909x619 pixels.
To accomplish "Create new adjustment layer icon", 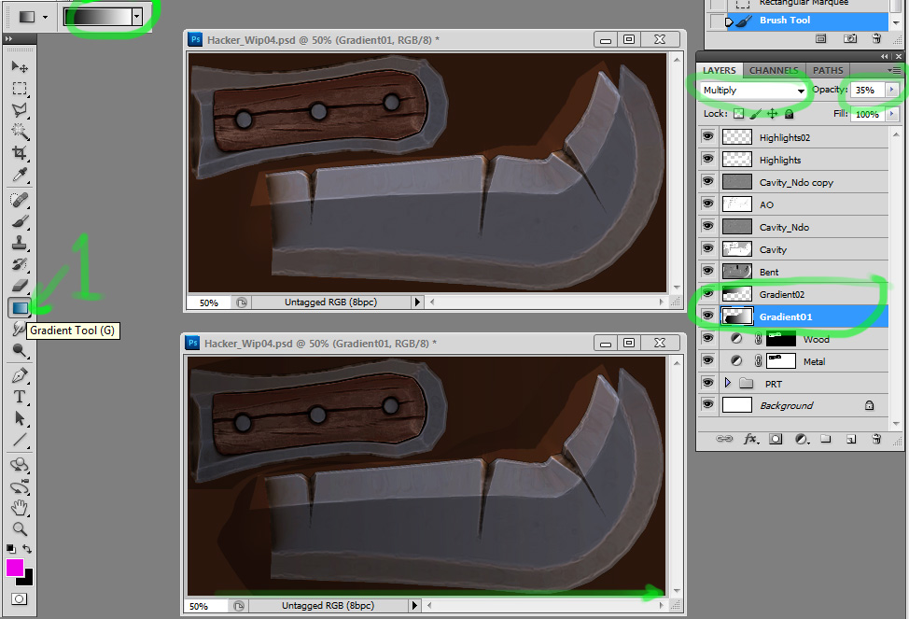I will (x=802, y=439).
